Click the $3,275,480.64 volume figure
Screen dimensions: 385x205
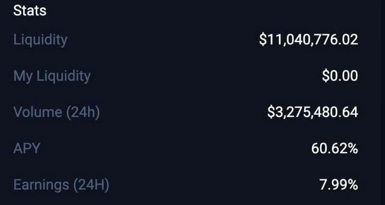pyautogui.click(x=312, y=112)
